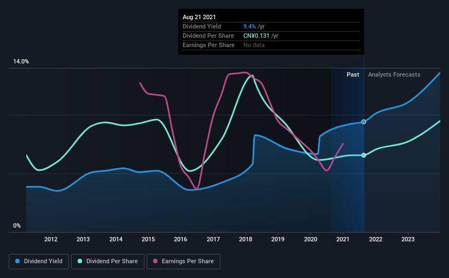This screenshot has height=278, width=449.
Task: Click the 2016 x-axis label
Action: coord(180,239)
